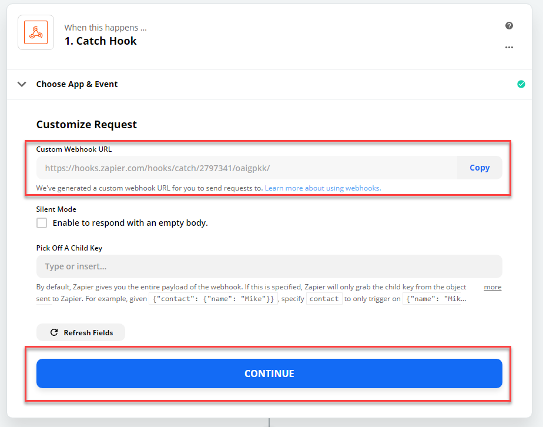Click the {"contact": {"name": "Mike"}} code example

[x=213, y=298]
